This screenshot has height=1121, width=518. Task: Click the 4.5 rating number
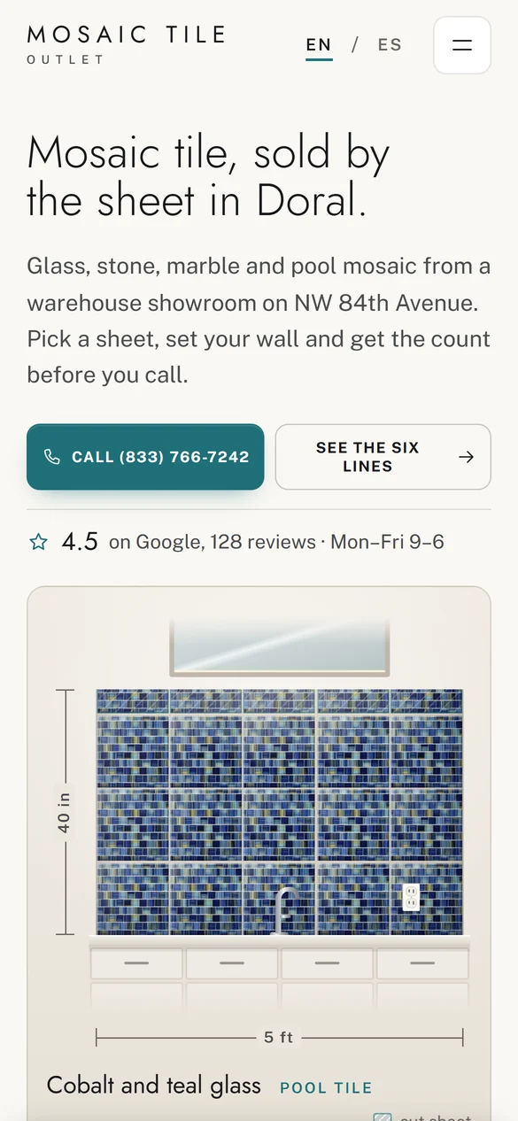coord(80,542)
